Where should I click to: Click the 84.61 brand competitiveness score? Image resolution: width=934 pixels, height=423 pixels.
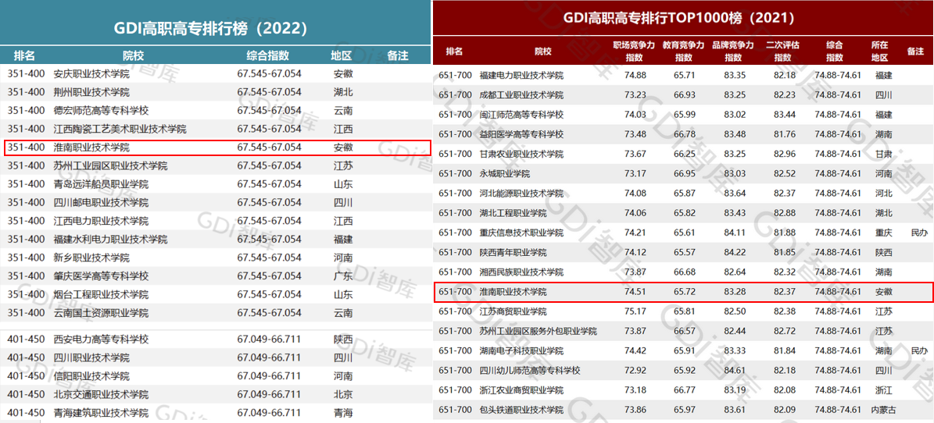(734, 371)
